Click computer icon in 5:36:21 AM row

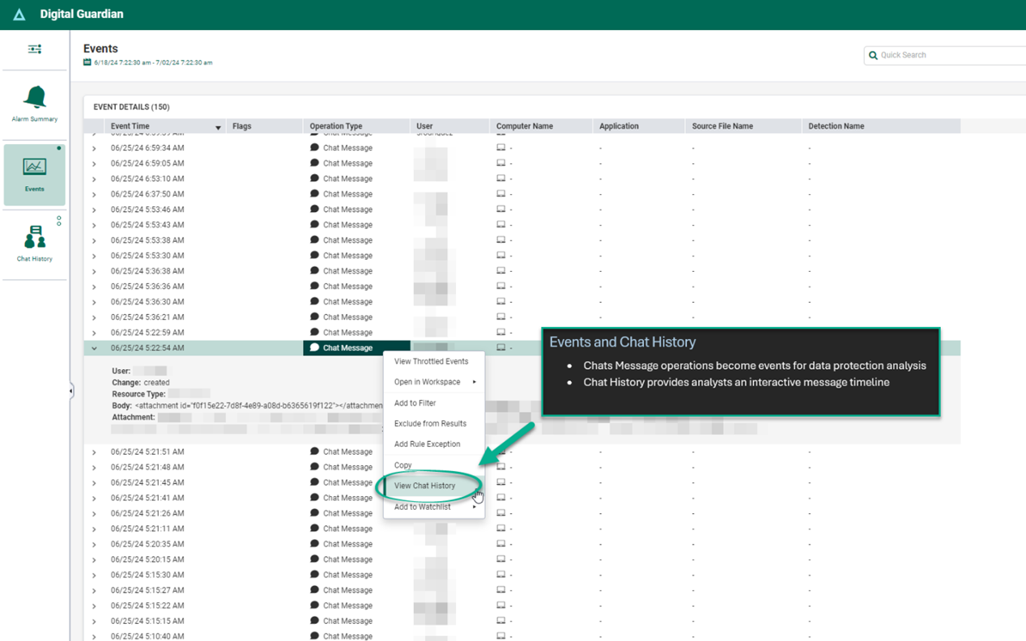(x=500, y=317)
